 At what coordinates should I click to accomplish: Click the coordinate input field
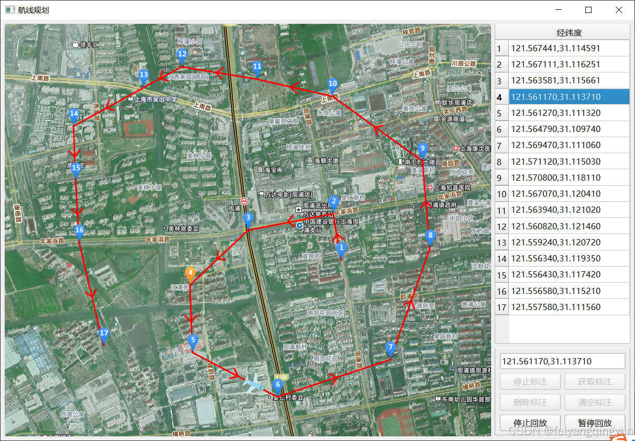click(x=562, y=361)
